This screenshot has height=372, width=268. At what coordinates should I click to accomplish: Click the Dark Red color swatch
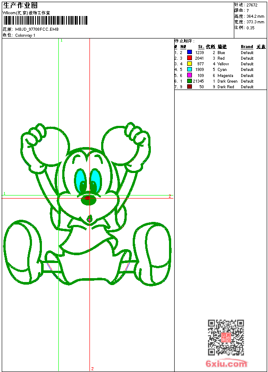tap(189, 87)
